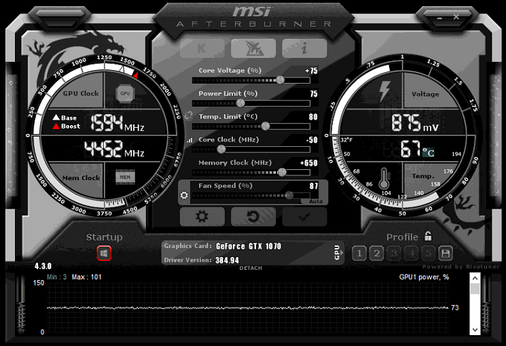This screenshot has height=346, width=506.
Task: Toggle the link icon beside Temp. Limit
Action: point(188,116)
